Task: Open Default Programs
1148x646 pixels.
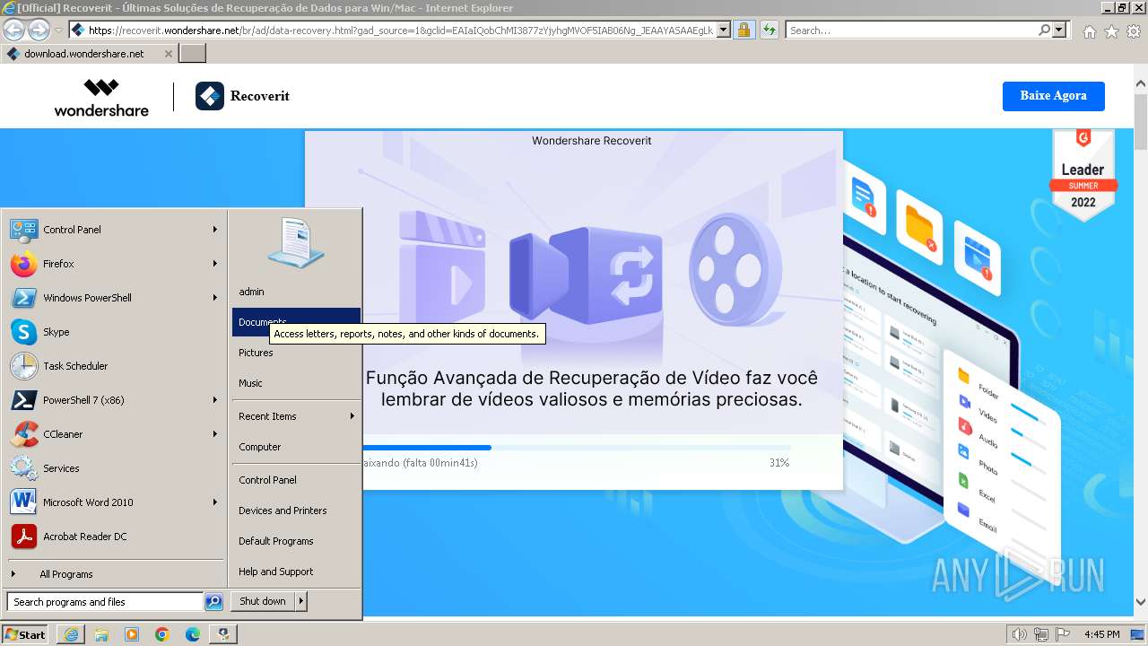Action: (296, 541)
